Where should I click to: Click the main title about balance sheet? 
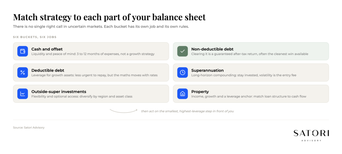click(x=109, y=17)
